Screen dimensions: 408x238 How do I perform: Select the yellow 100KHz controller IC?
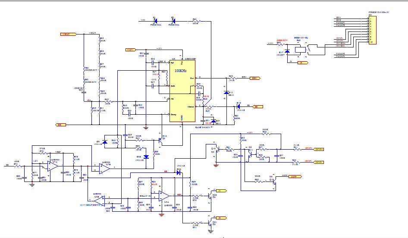(182, 91)
